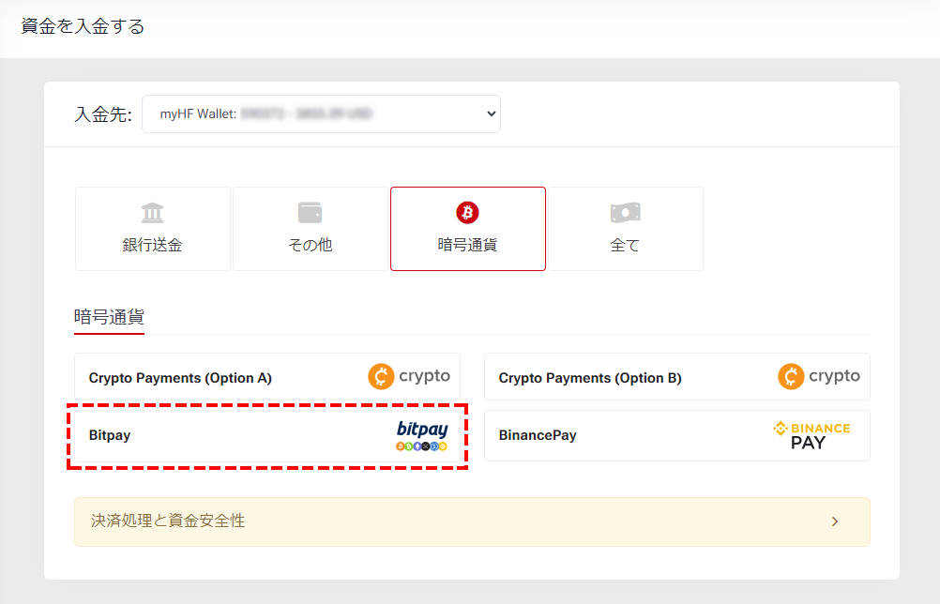Click the bitpay logo
This screenshot has width=940, height=604.
pos(421,435)
